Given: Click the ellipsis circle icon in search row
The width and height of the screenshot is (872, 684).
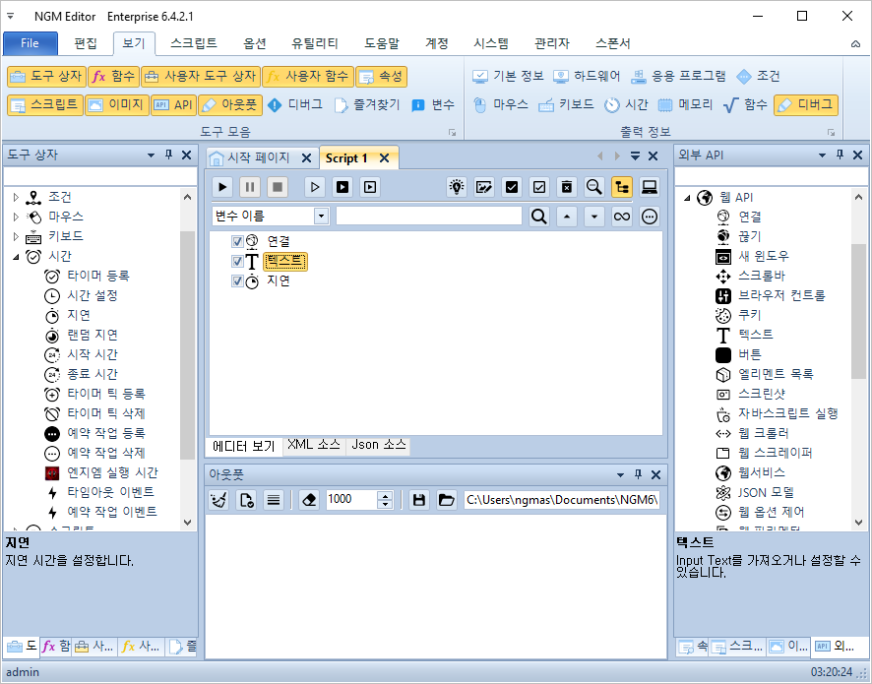Looking at the screenshot, I should click(649, 217).
